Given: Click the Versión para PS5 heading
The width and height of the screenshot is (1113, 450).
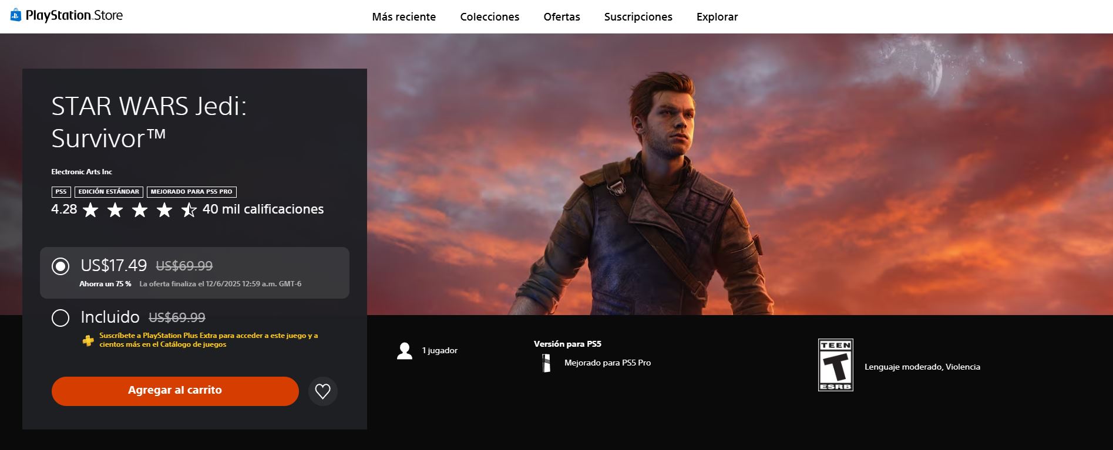Looking at the screenshot, I should pos(567,344).
